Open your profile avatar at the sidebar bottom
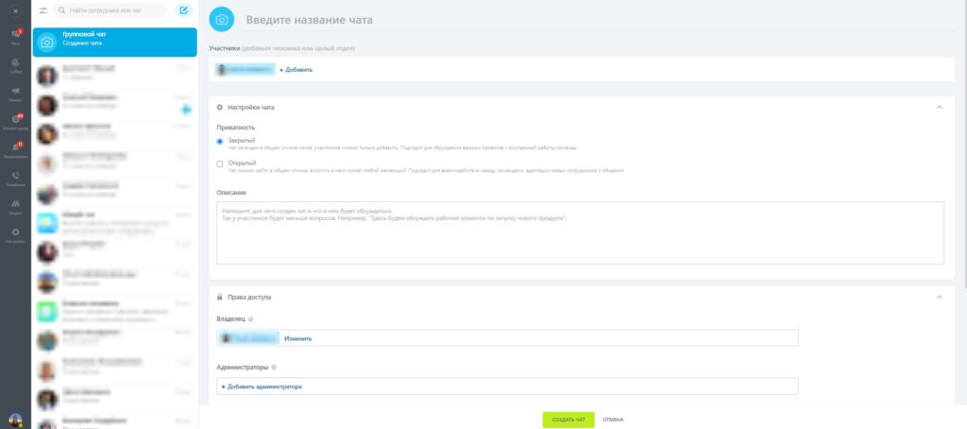The width and height of the screenshot is (967, 429). tap(15, 420)
